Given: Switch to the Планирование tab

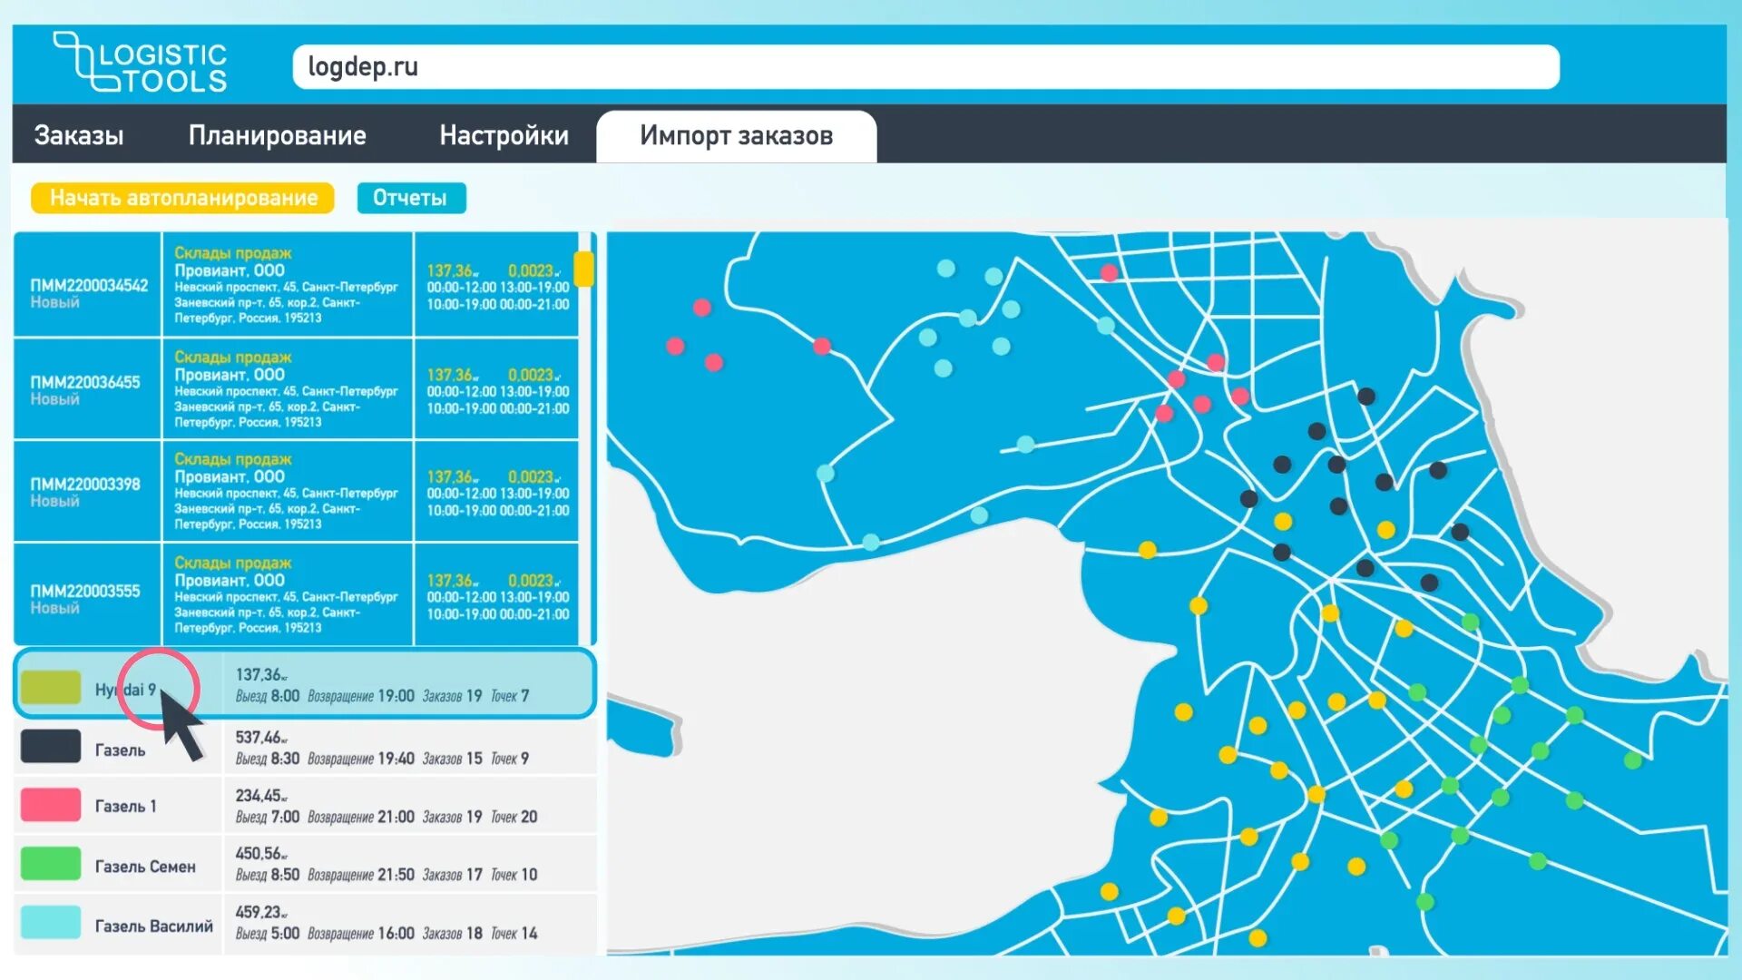Looking at the screenshot, I should 277,135.
